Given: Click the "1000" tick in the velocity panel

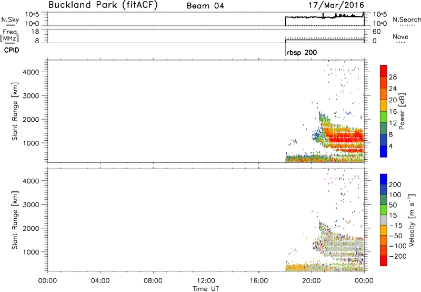Looking at the screenshot, I should click(31, 252).
